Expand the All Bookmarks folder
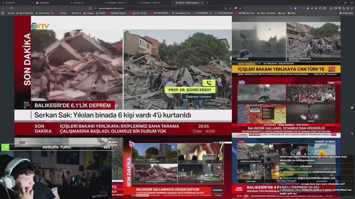355x199 pixels. [346, 13]
